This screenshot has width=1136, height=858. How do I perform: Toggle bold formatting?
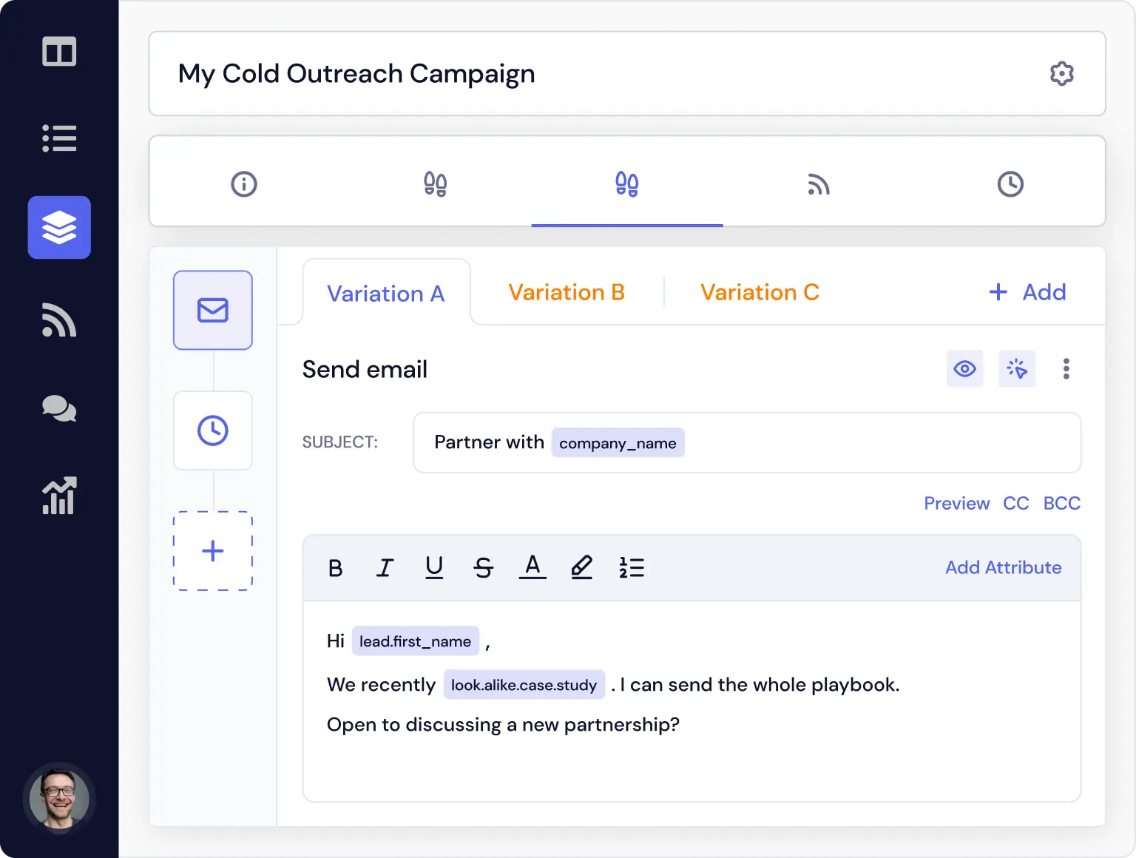coord(335,568)
